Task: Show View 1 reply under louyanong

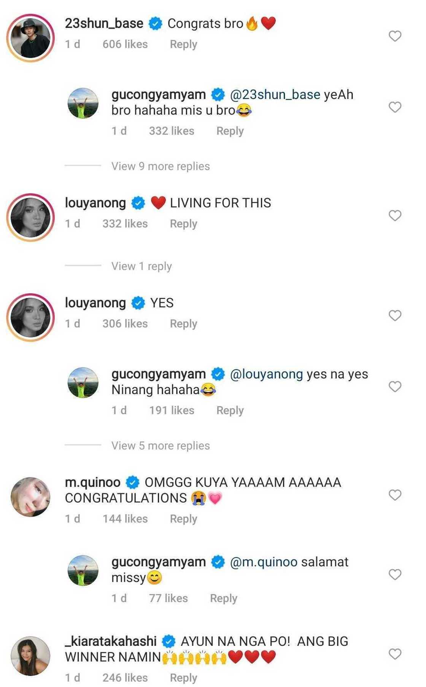Action: point(141,266)
